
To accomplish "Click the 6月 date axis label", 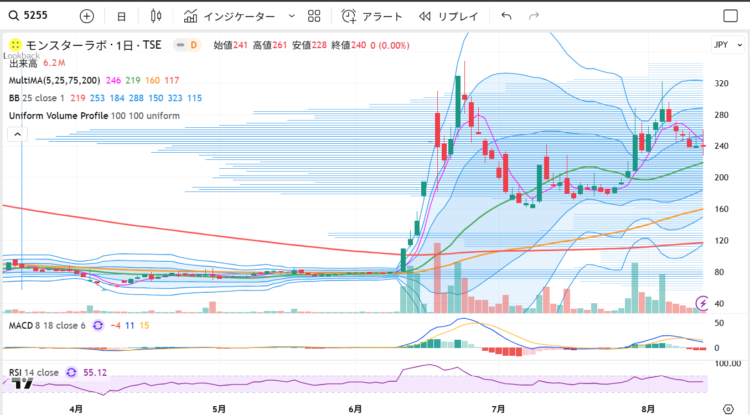I will pos(355,409).
